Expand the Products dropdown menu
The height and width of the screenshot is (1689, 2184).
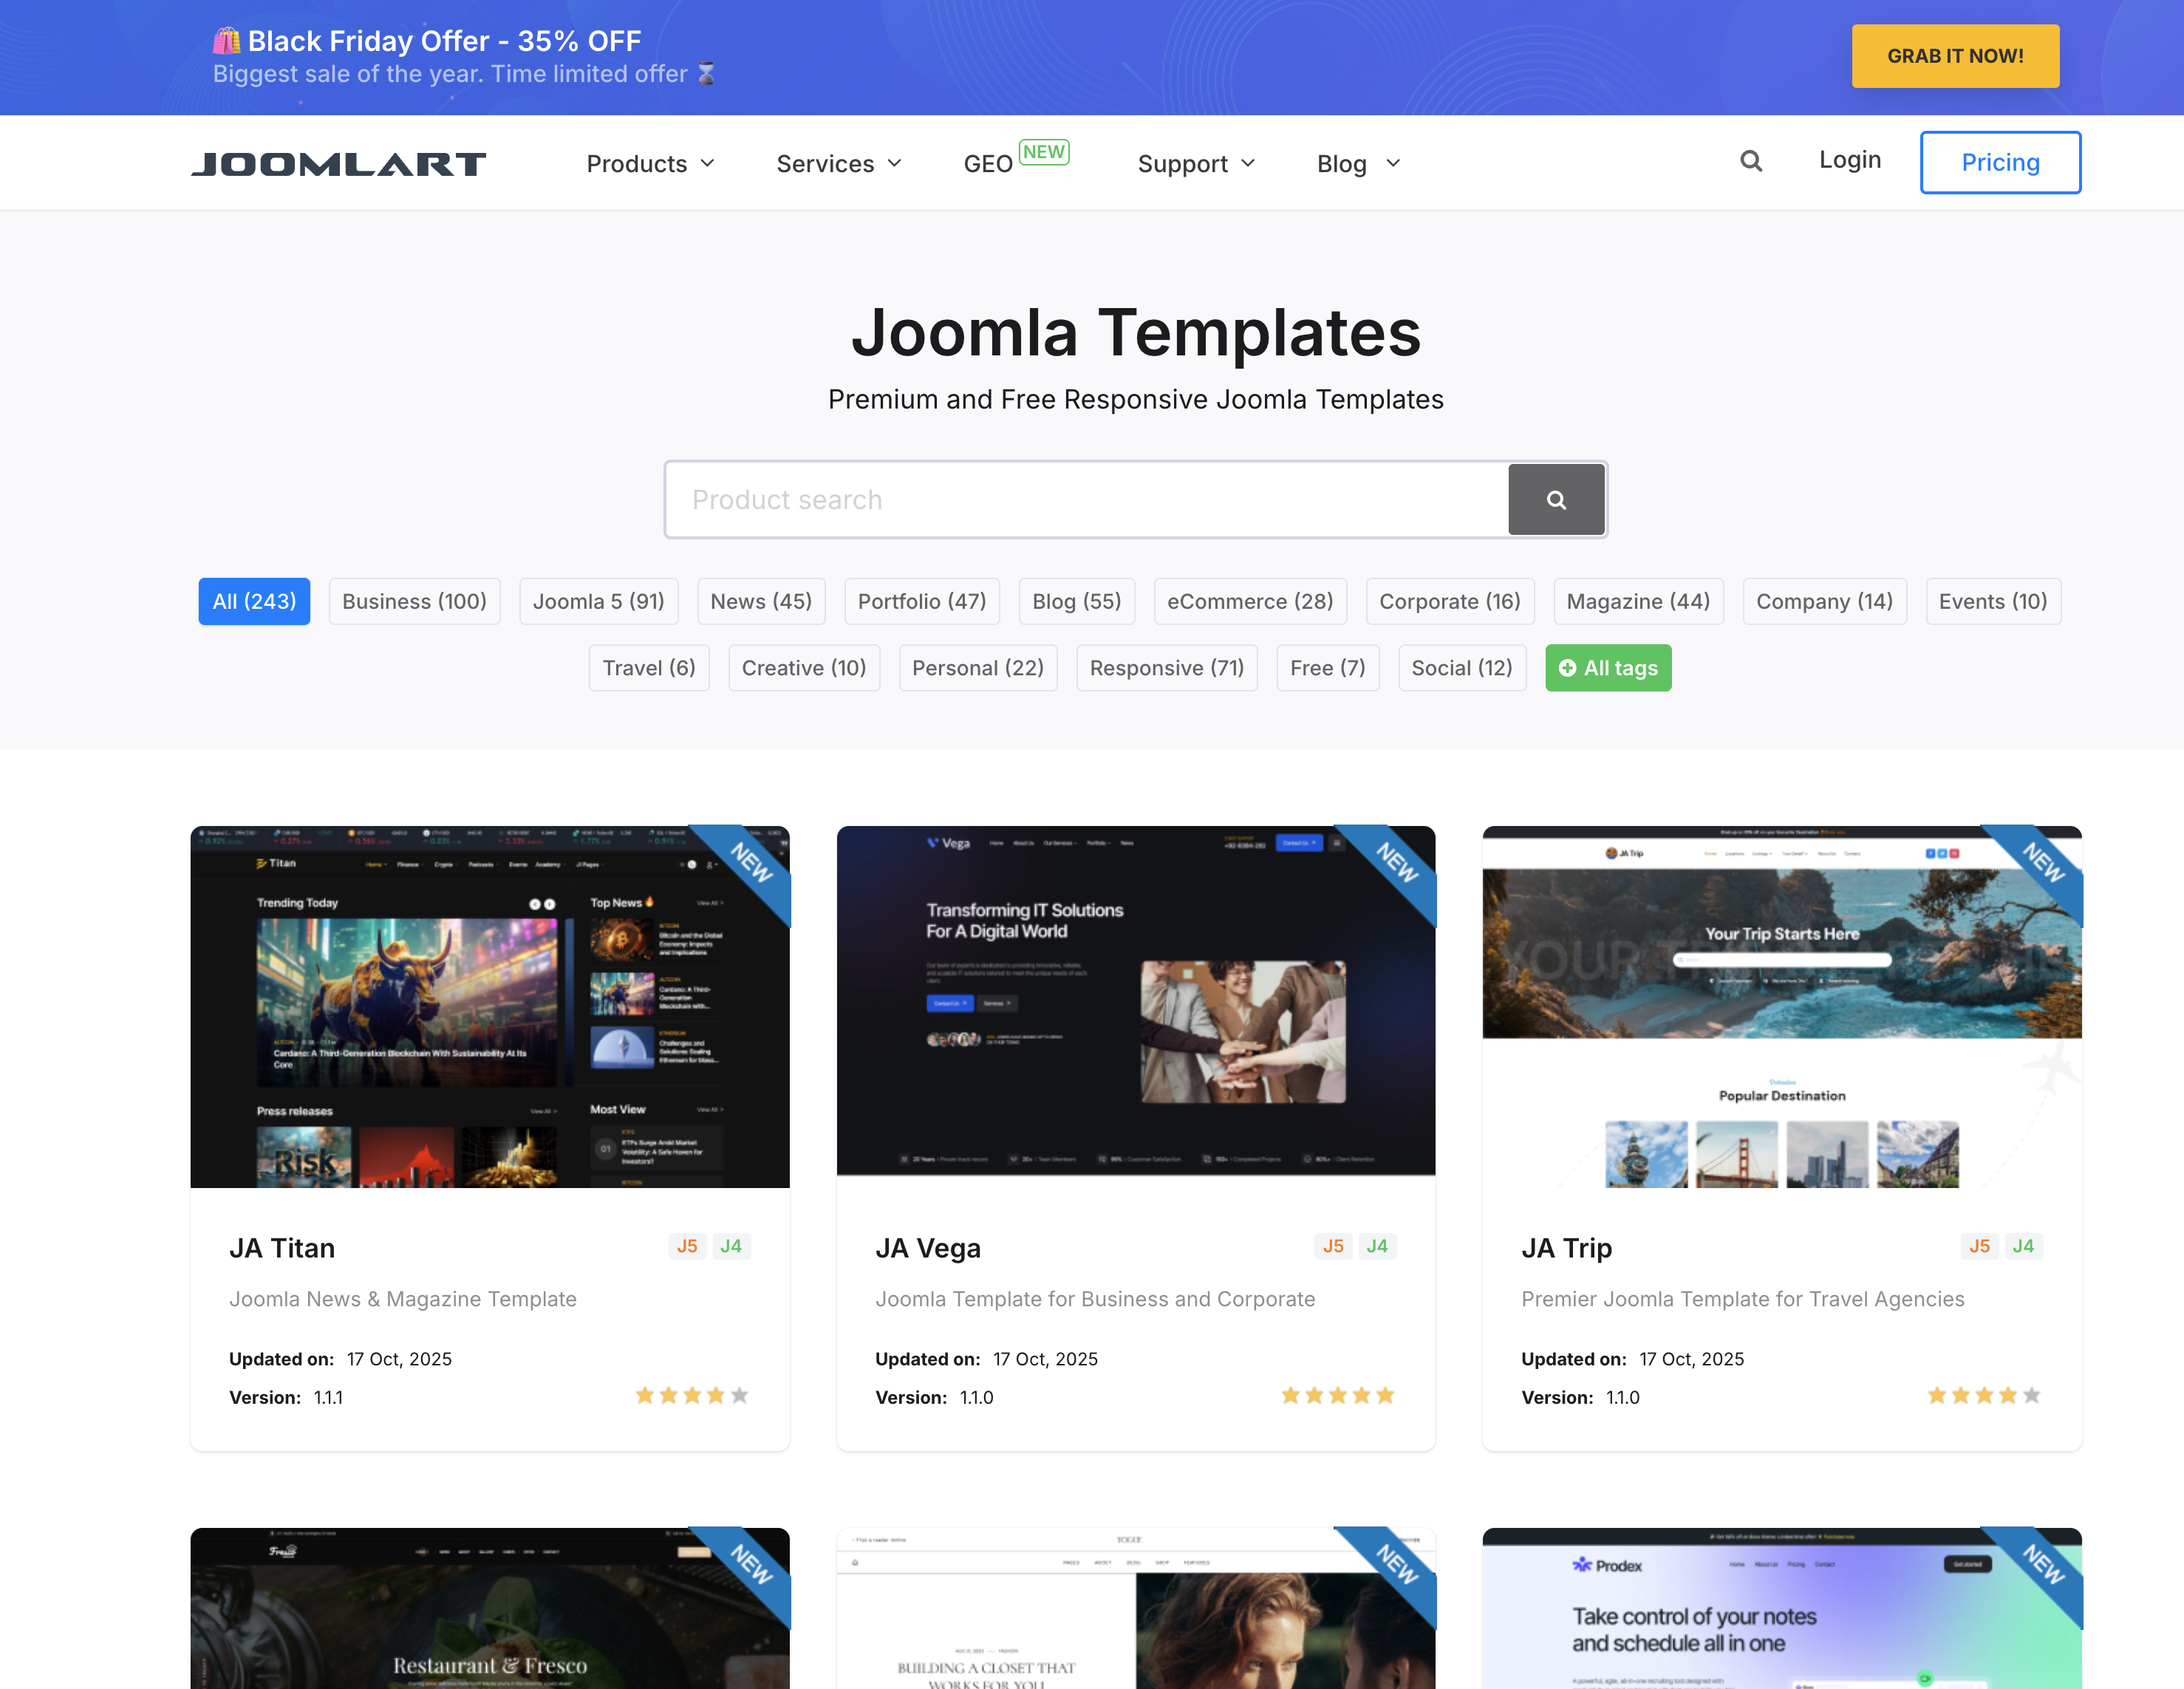(650, 163)
